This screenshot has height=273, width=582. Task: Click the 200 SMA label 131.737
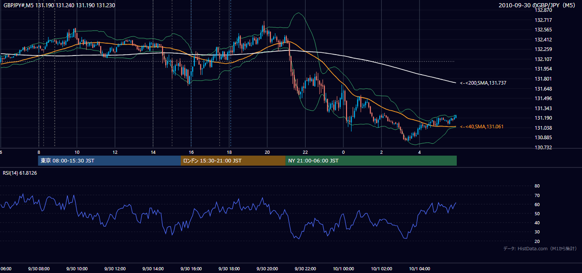click(x=483, y=83)
